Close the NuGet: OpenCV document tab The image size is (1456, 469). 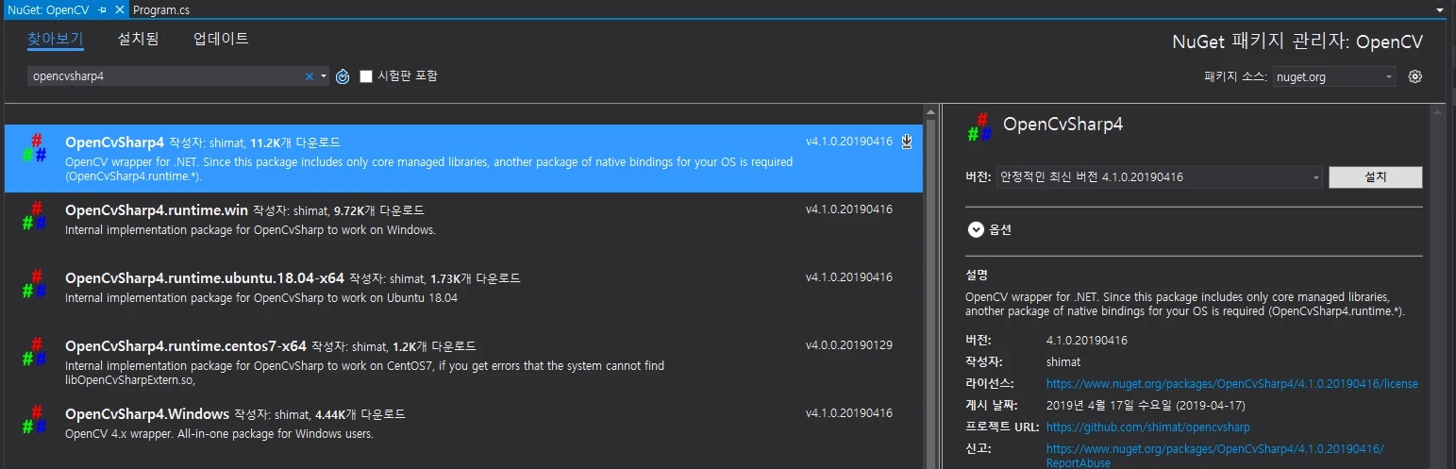(x=119, y=8)
